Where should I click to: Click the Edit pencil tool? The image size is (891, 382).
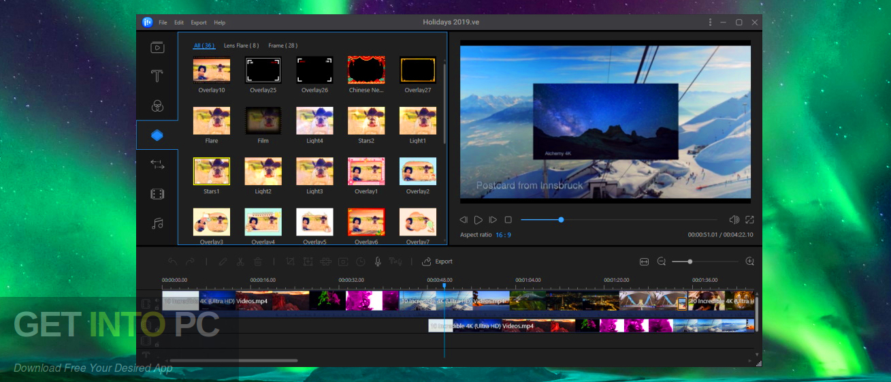point(223,261)
